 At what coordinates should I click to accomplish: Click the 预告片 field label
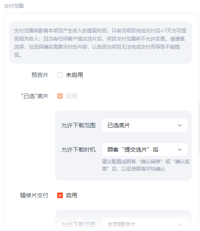40,75
